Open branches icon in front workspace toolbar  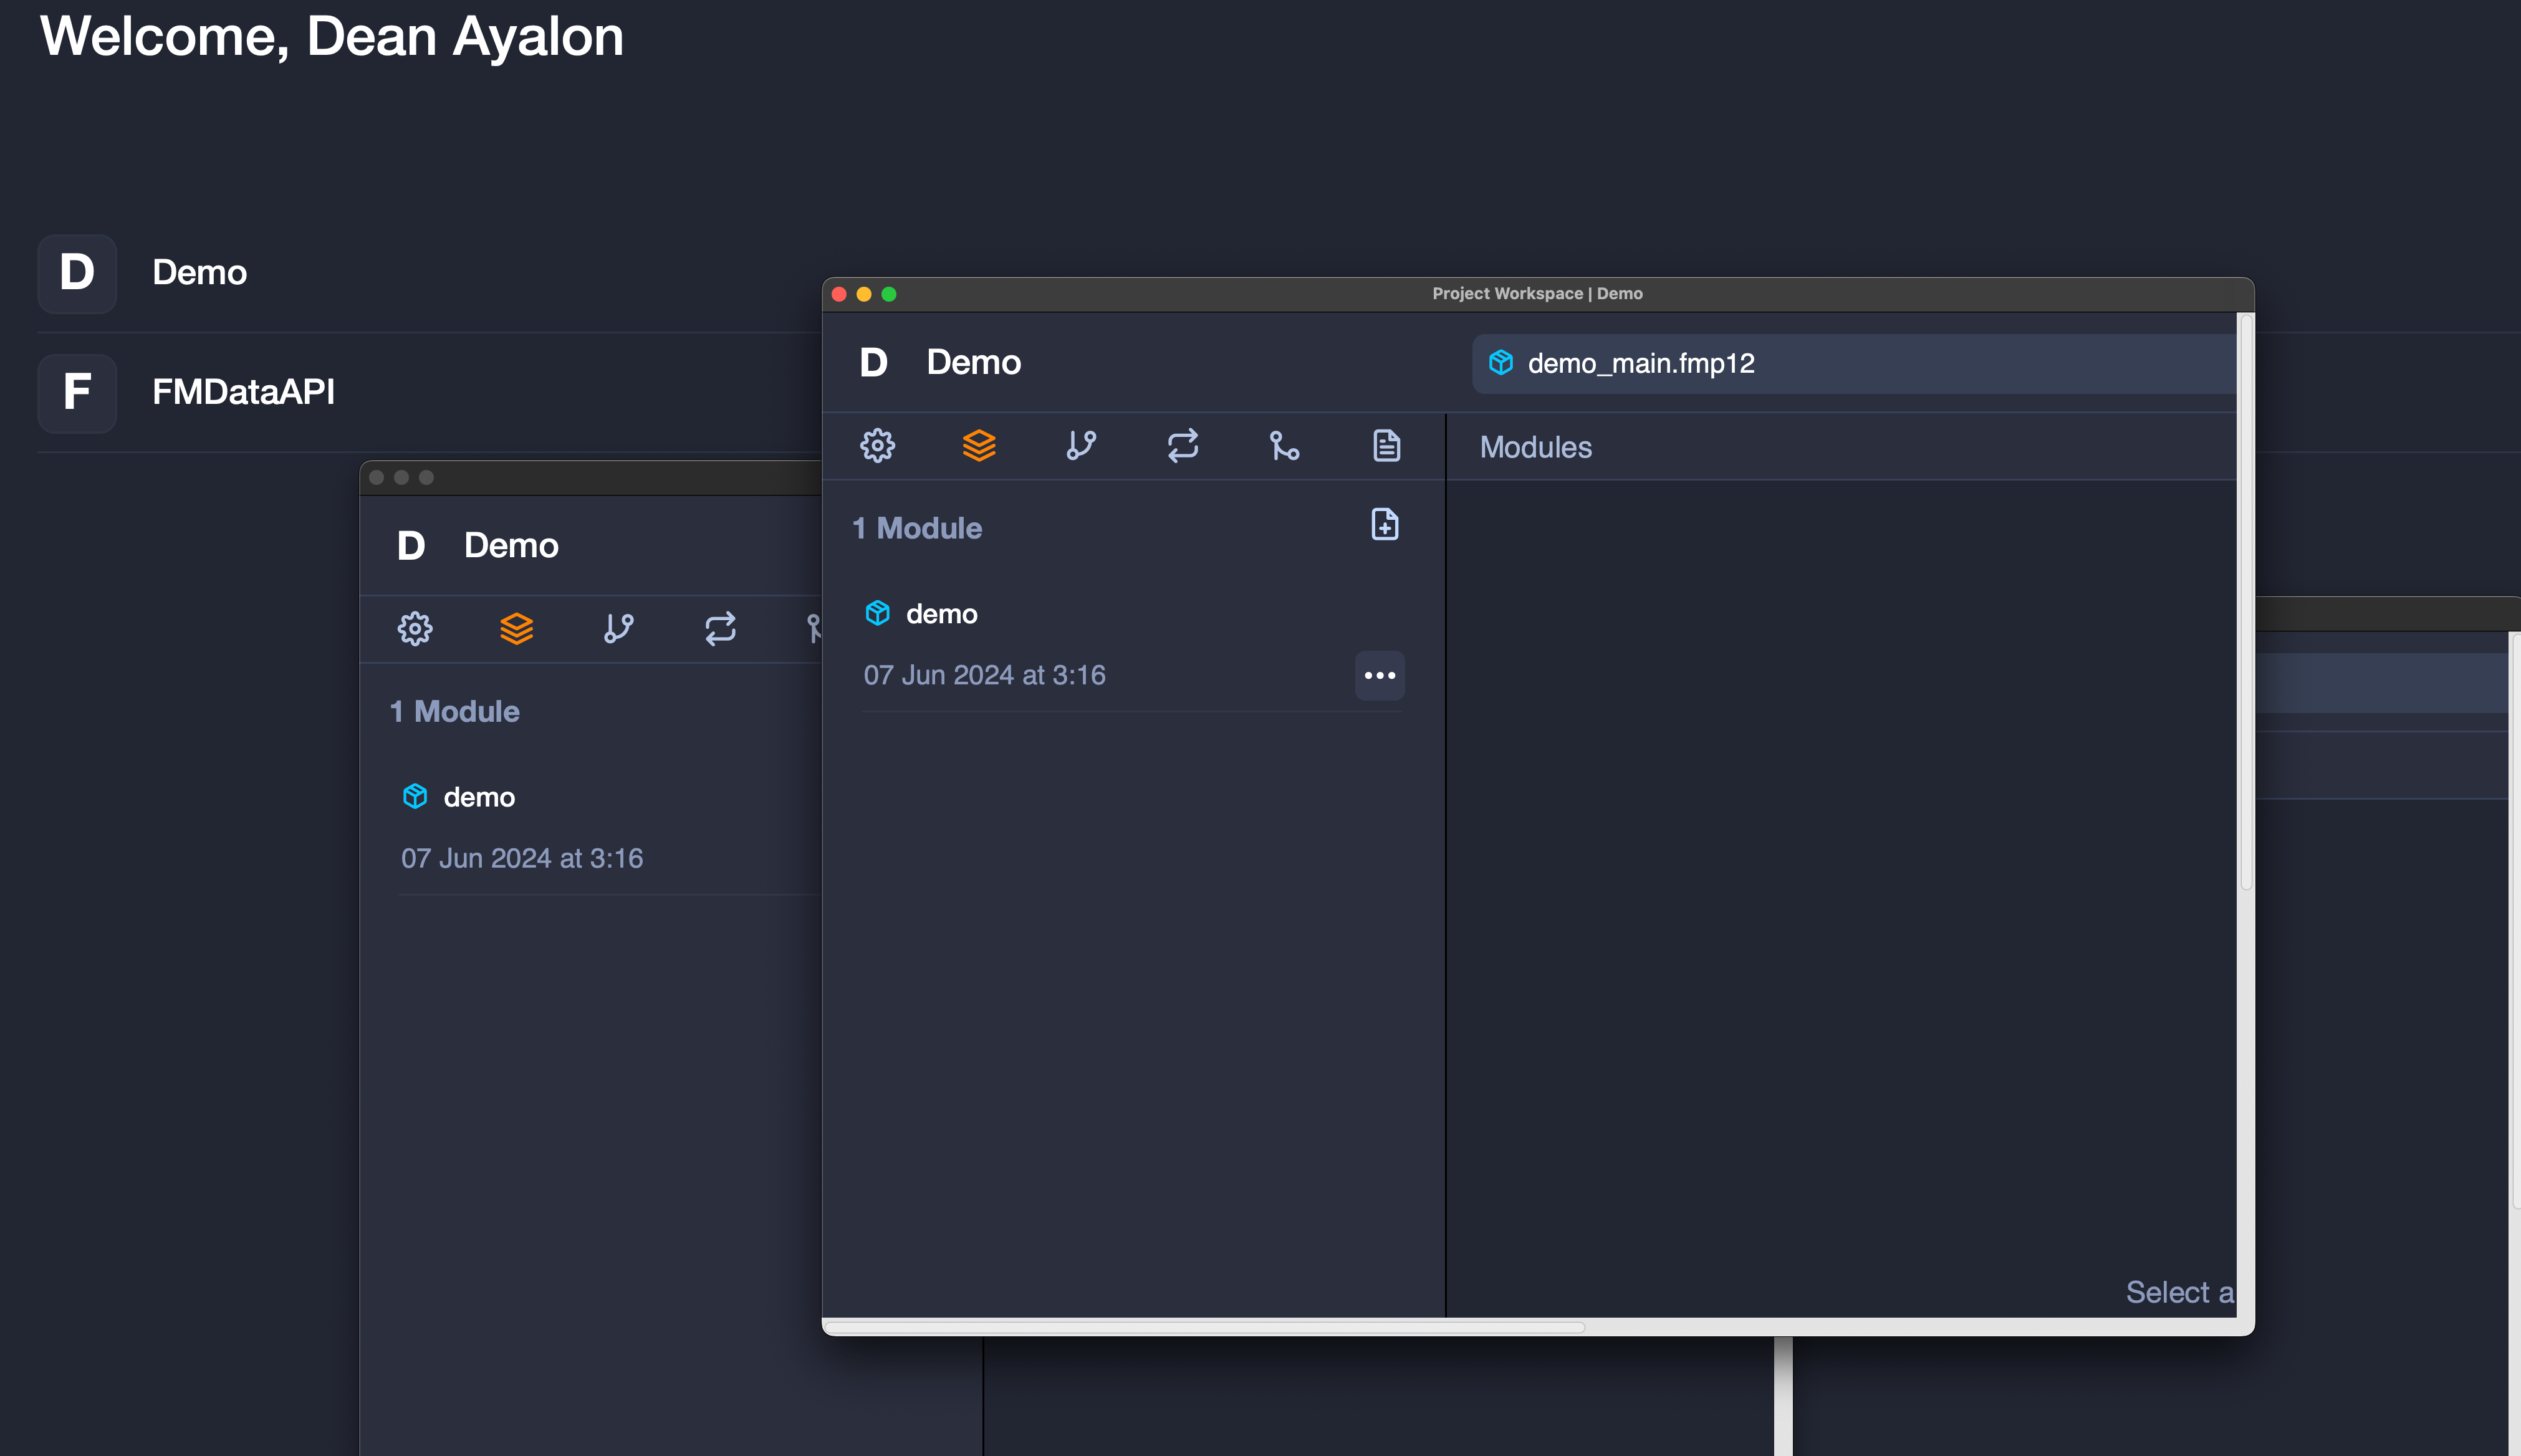tap(1081, 445)
